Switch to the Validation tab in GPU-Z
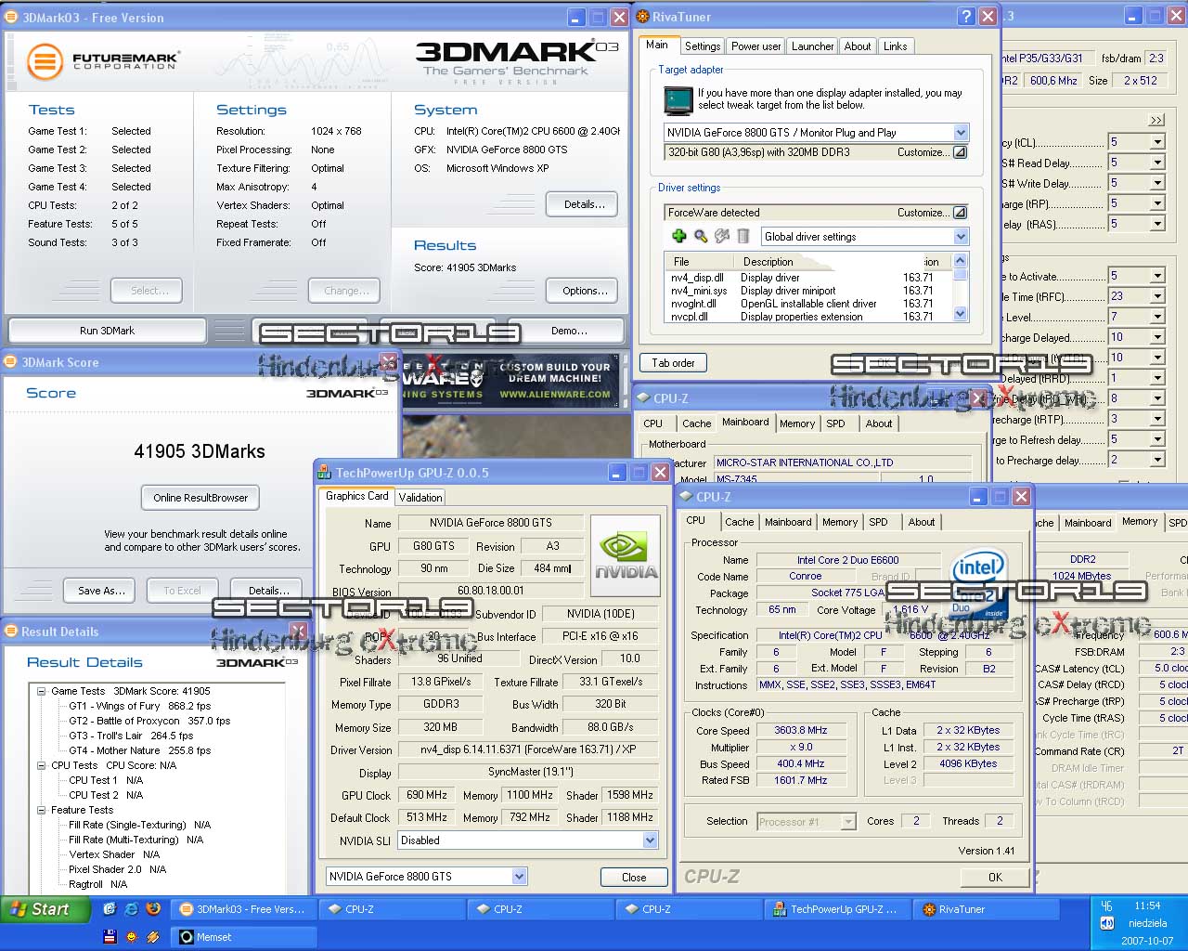1188x951 pixels. [420, 498]
